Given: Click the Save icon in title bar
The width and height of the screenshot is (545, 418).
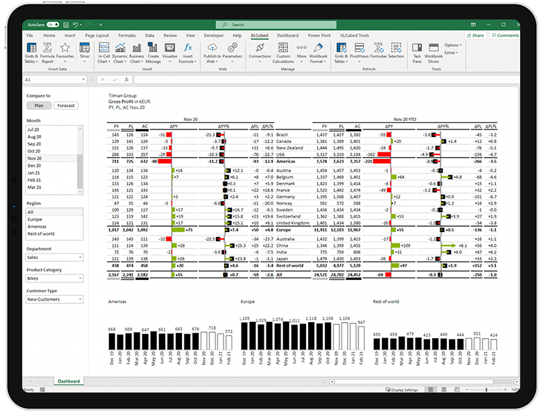Looking at the screenshot, I should tap(66, 25).
